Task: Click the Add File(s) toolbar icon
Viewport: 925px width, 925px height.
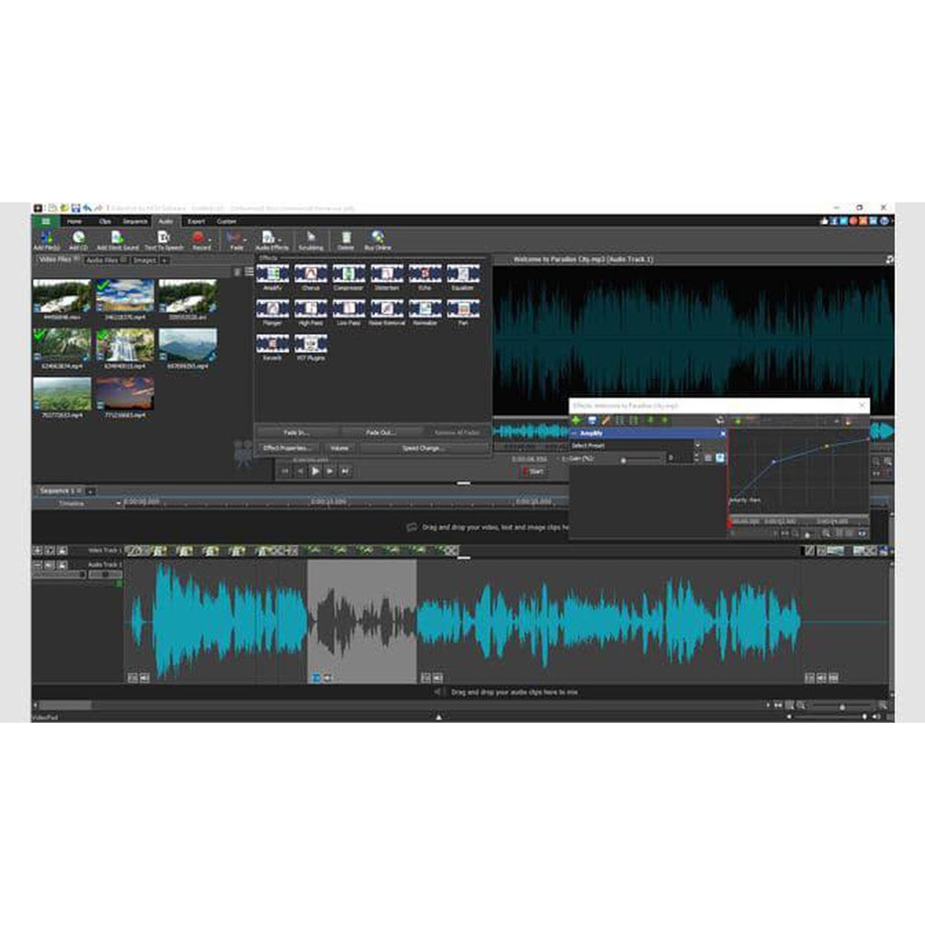Action: click(47, 240)
